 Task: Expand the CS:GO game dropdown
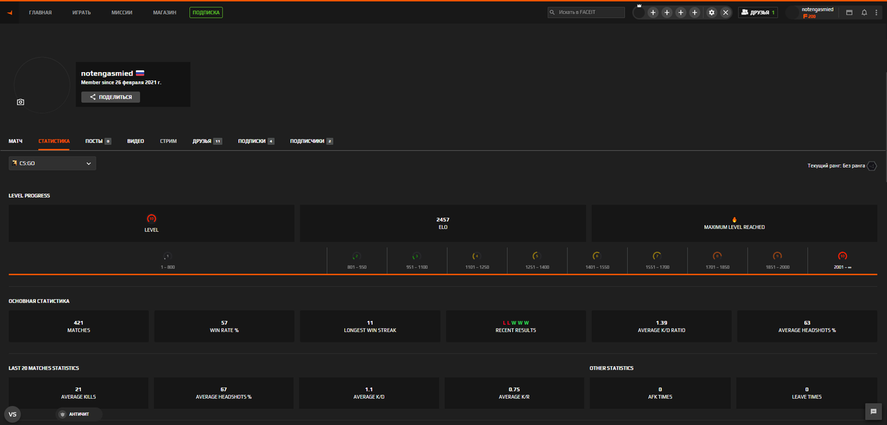click(52, 163)
